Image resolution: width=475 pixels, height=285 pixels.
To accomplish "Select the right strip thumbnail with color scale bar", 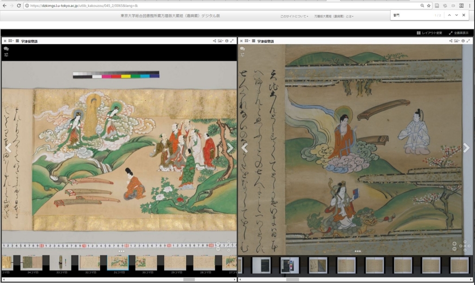I will click(289, 266).
